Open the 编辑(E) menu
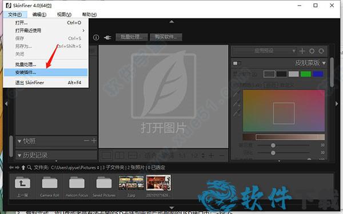The height and width of the screenshot is (214, 343). pos(39,15)
